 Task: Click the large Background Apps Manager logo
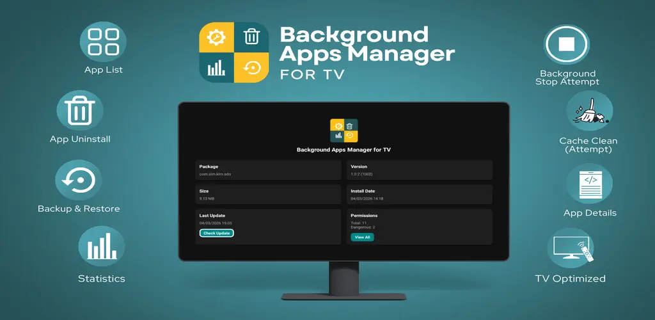point(234,52)
